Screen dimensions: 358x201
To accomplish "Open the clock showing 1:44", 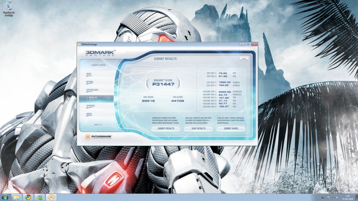I will pos(348,198).
